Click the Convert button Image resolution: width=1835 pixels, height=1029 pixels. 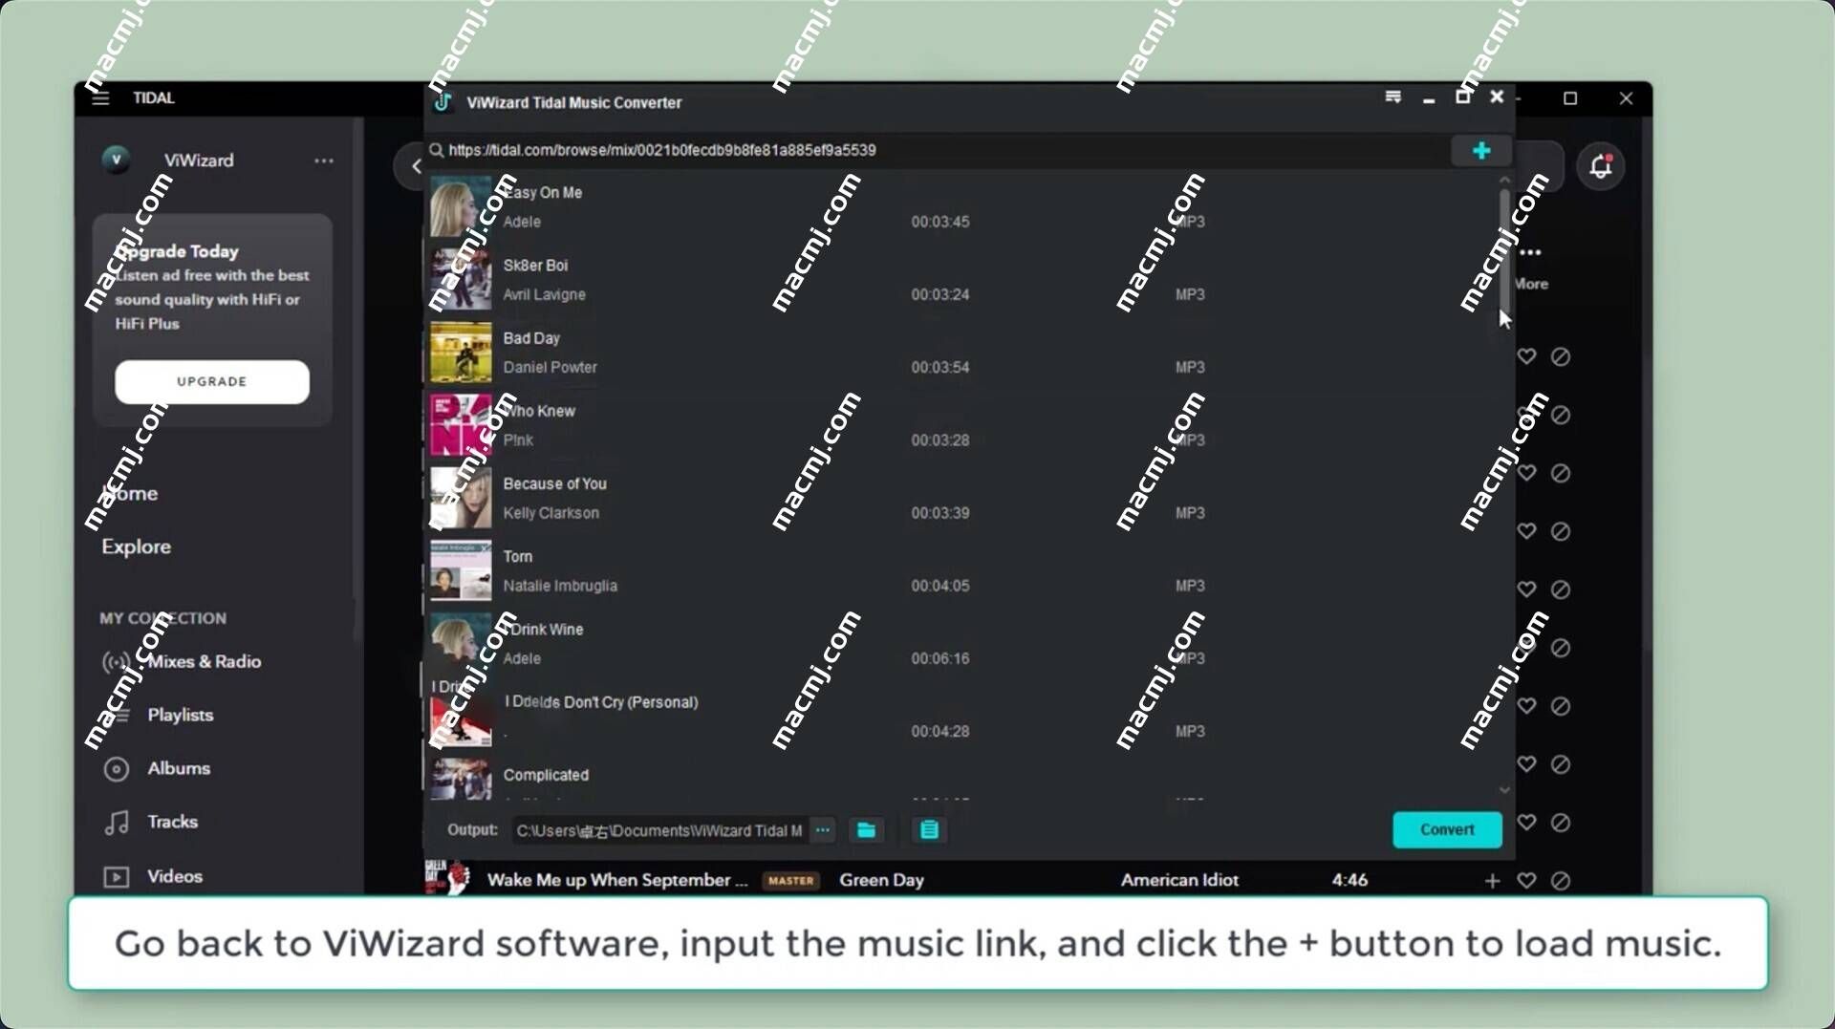coord(1447,829)
